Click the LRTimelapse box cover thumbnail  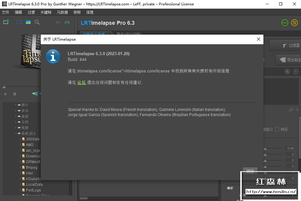(31, 51)
